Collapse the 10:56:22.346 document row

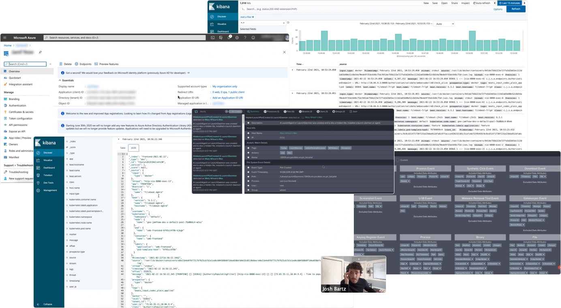pos(119,139)
